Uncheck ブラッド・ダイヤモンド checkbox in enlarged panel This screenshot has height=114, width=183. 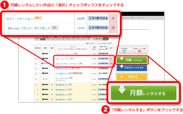pyautogui.click(x=113, y=28)
